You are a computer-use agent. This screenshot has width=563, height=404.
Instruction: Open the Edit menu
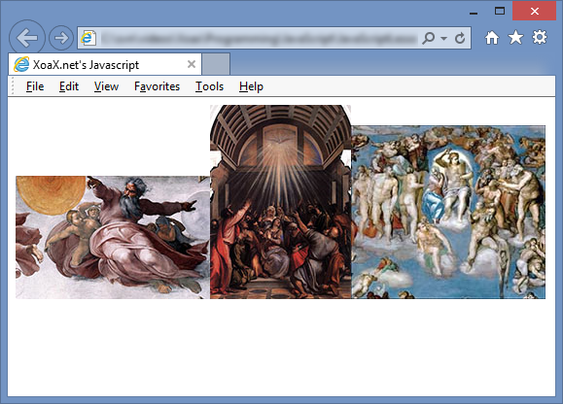coord(69,86)
